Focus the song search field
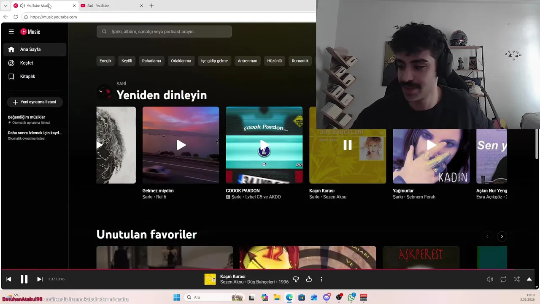Image resolution: width=540 pixels, height=304 pixels. tap(164, 32)
